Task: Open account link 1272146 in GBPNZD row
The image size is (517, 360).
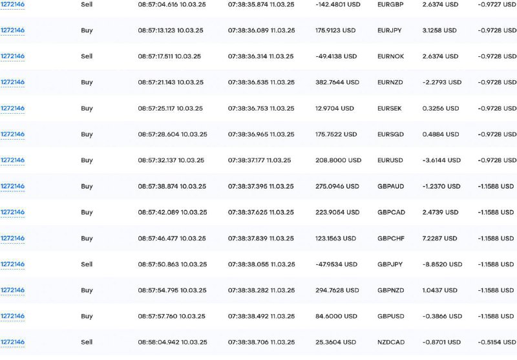Action: 12,290
